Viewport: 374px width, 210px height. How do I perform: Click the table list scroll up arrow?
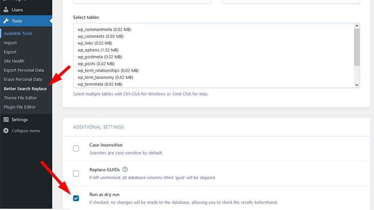pyautogui.click(x=357, y=26)
